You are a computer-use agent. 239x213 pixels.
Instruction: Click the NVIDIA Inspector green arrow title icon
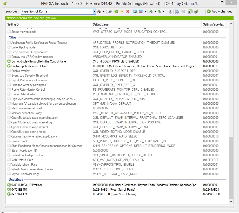[x=5, y=3]
